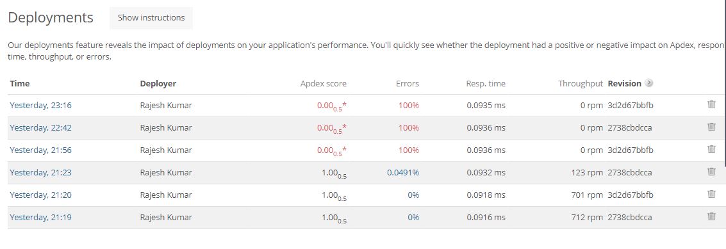Open the Yesterday, 22:42 deployment link
726x249 pixels.
tap(41, 128)
